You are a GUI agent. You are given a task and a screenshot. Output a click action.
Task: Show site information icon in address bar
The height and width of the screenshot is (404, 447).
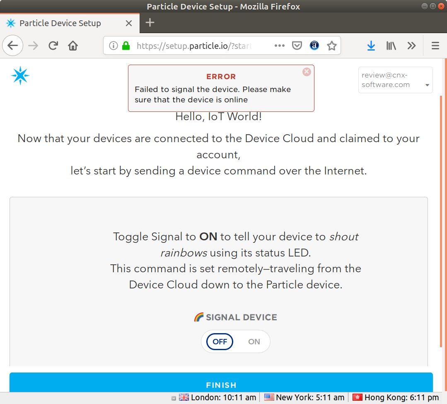(114, 46)
